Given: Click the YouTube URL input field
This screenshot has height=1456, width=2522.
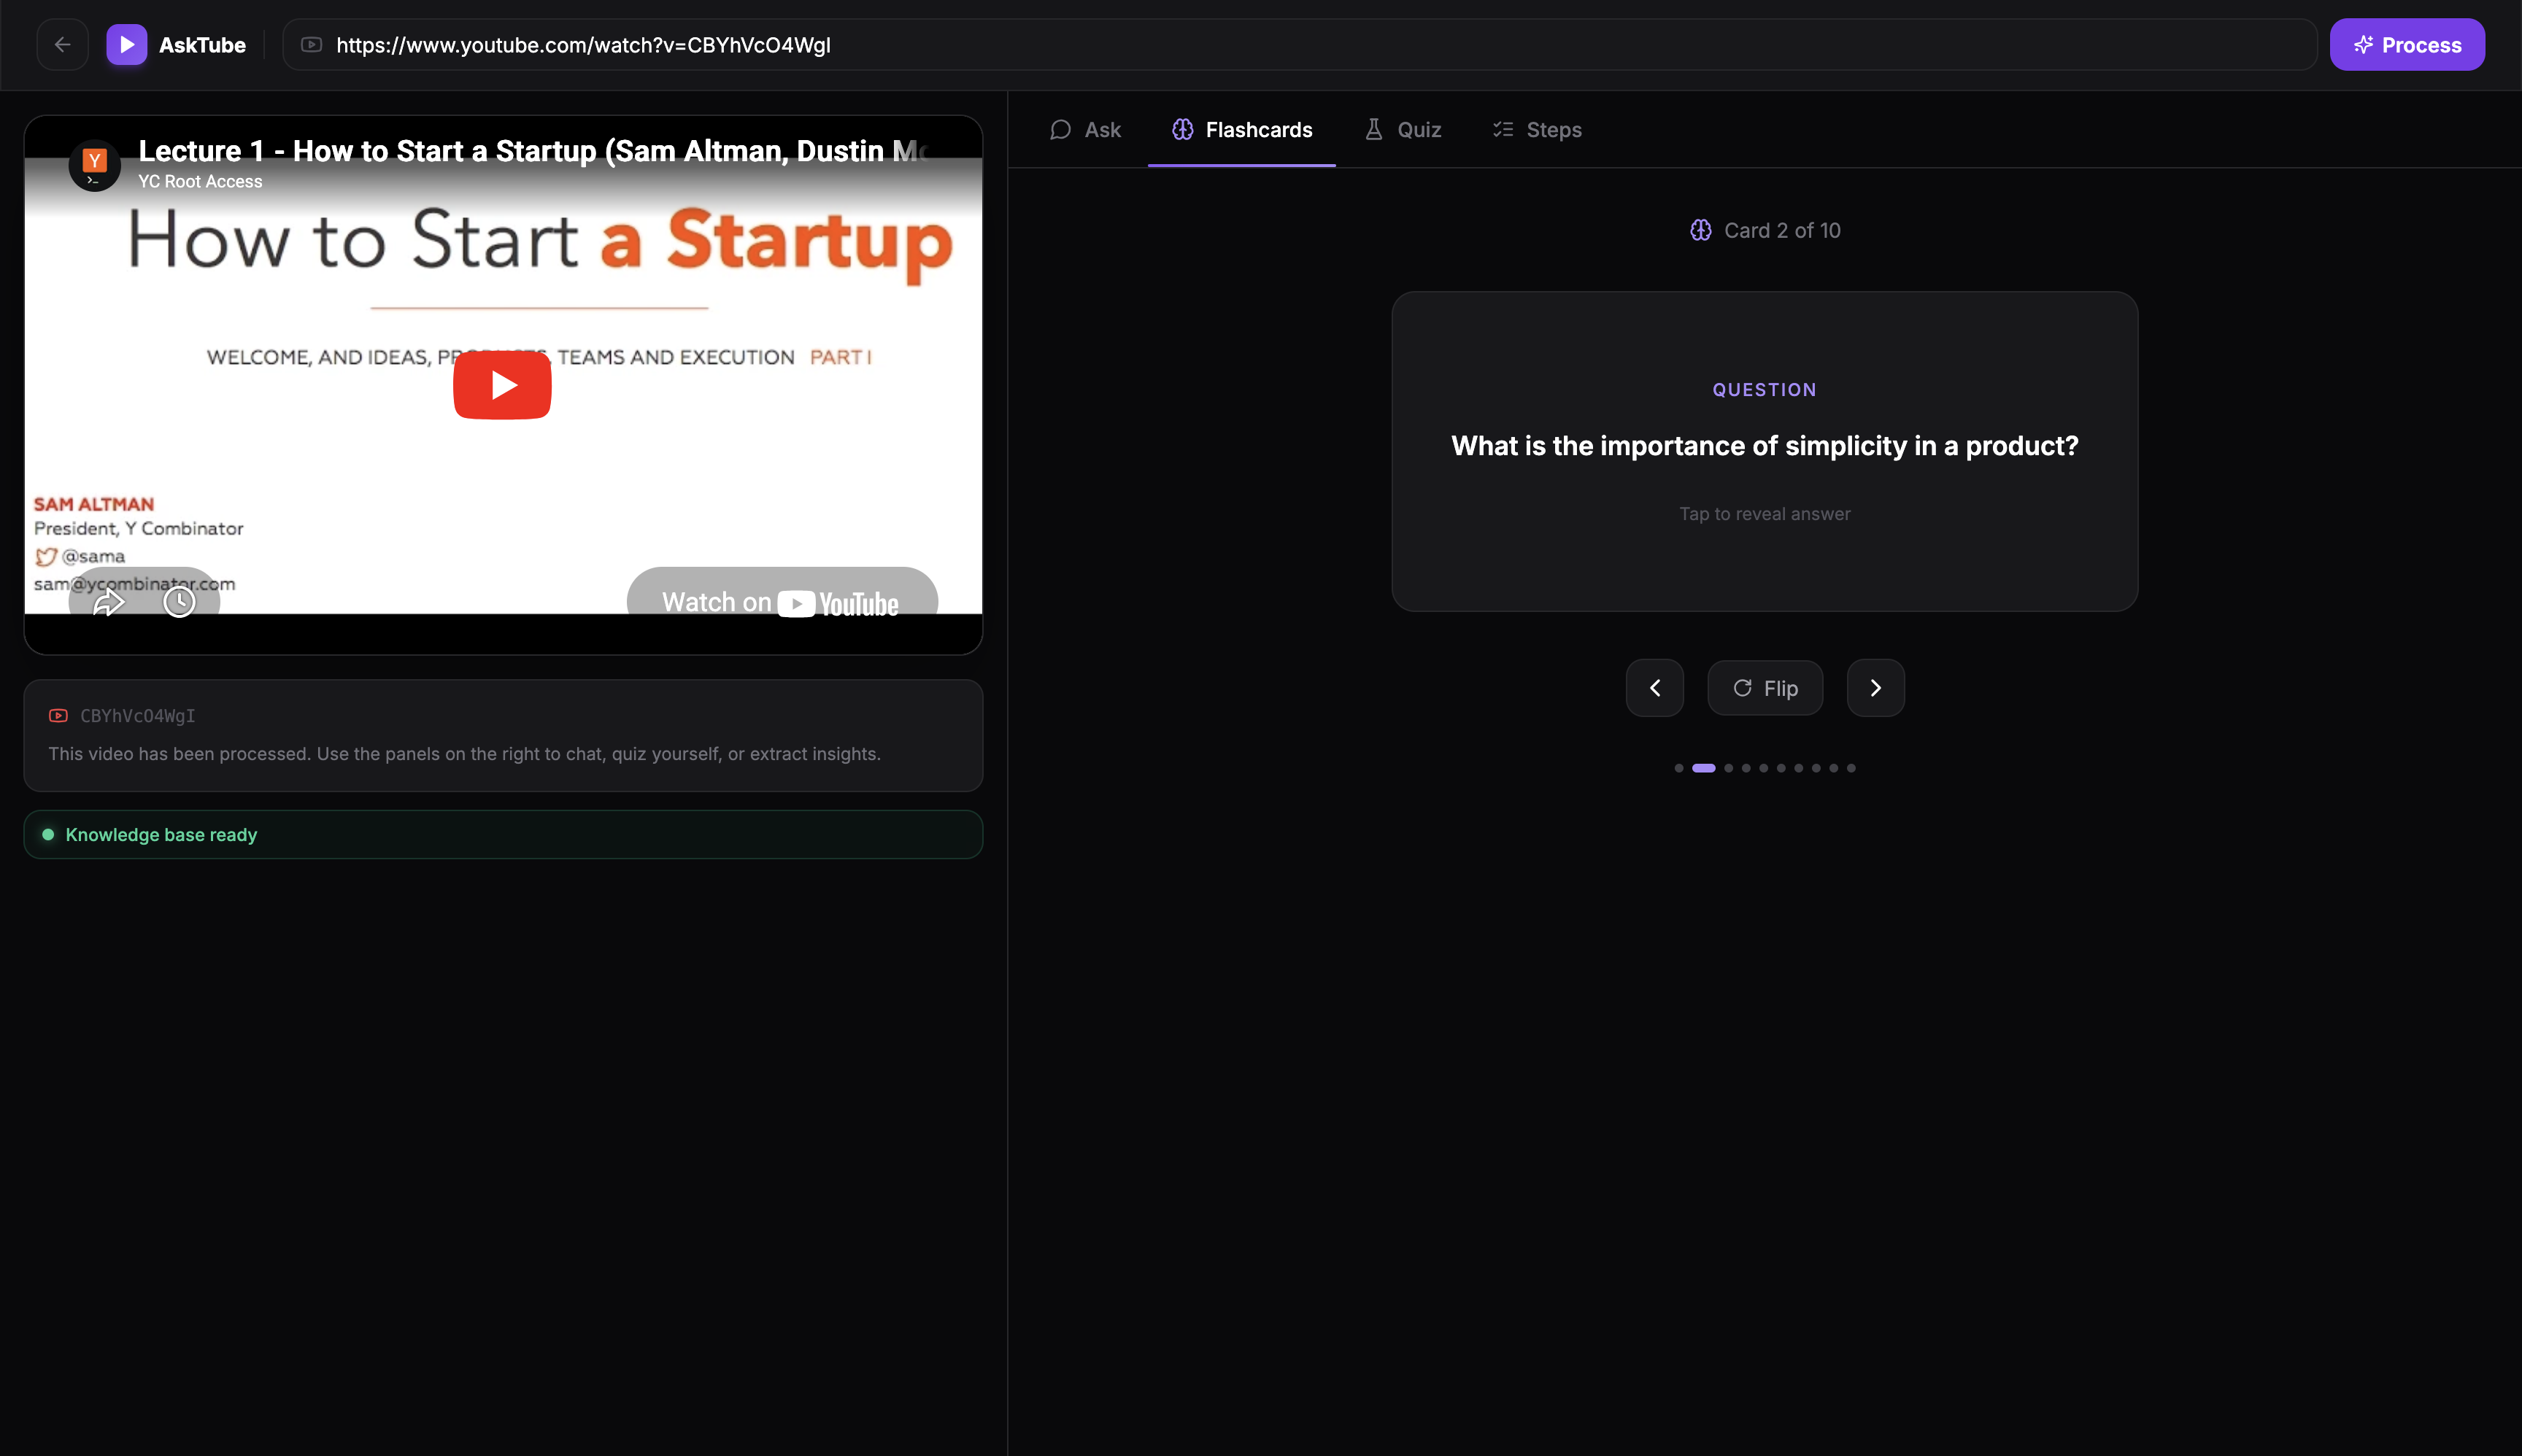Looking at the screenshot, I should point(1300,45).
